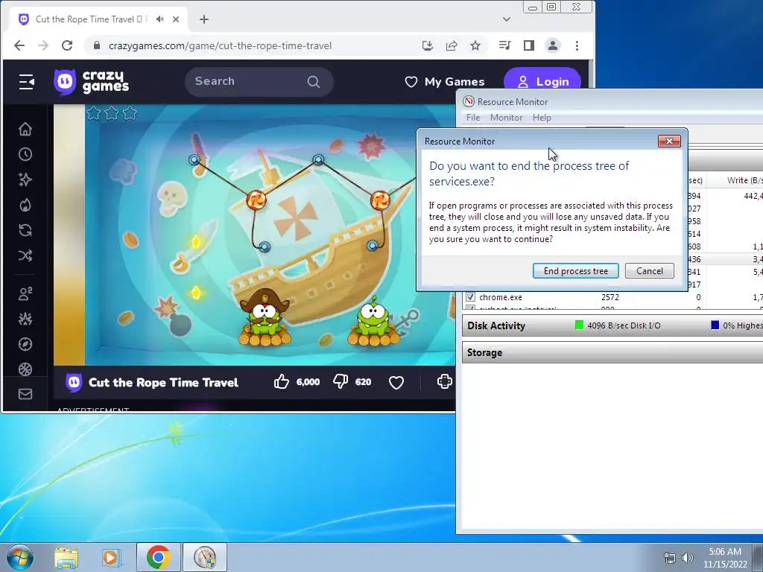
Task: Click the search magnifier icon
Action: click(x=314, y=82)
